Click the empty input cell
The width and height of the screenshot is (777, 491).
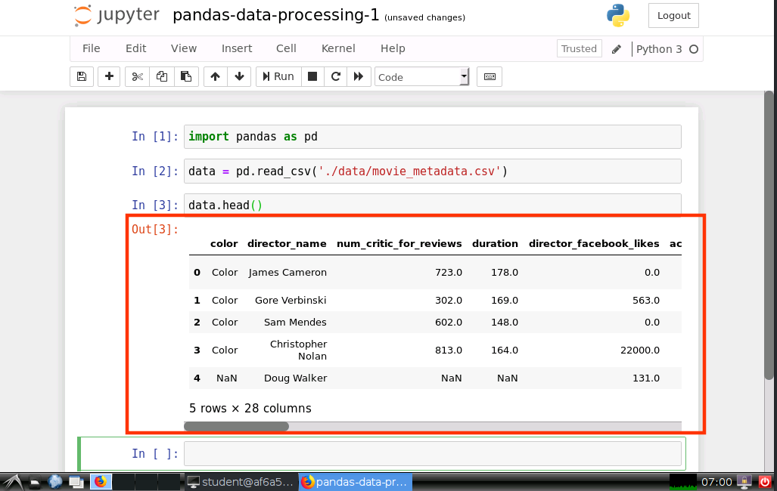tap(433, 453)
